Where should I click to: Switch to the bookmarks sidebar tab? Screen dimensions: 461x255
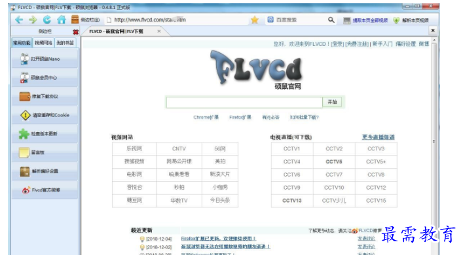point(65,43)
